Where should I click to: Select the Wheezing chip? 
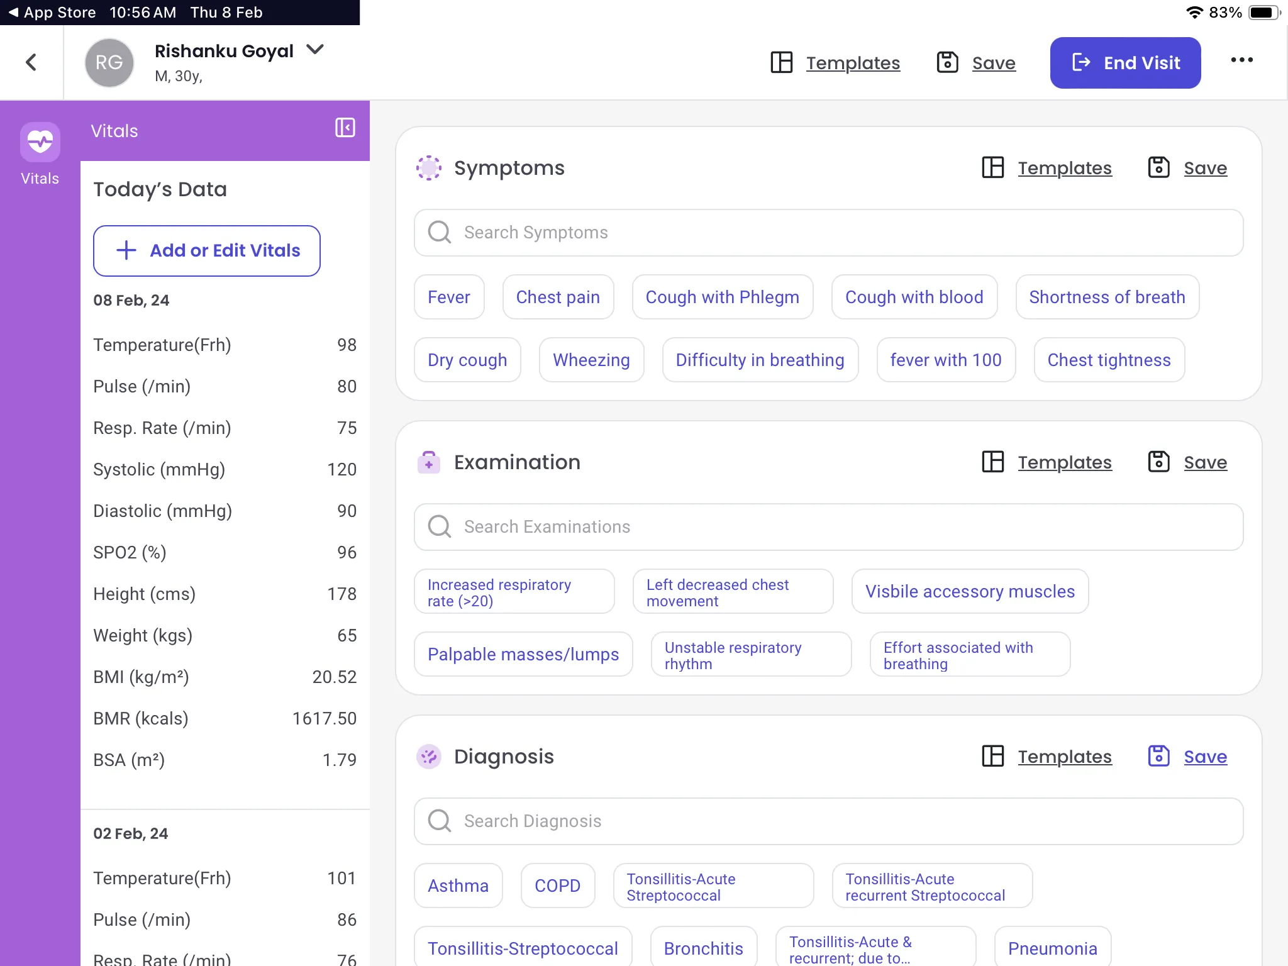click(591, 360)
